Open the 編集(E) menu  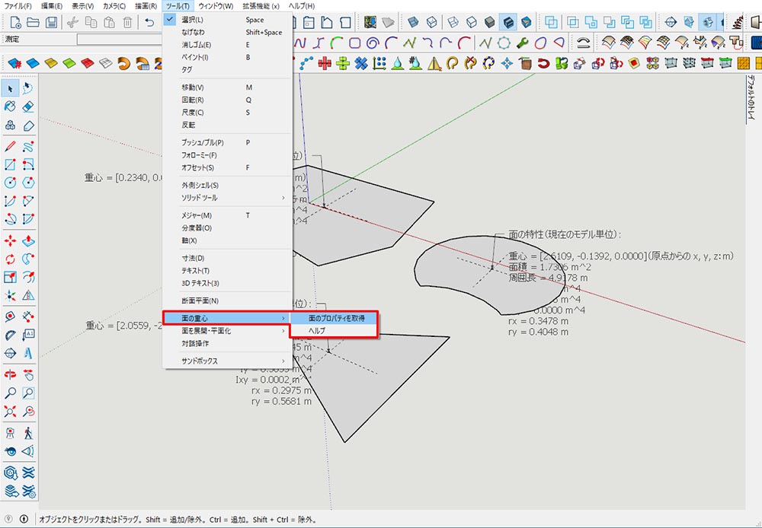(x=52, y=6)
